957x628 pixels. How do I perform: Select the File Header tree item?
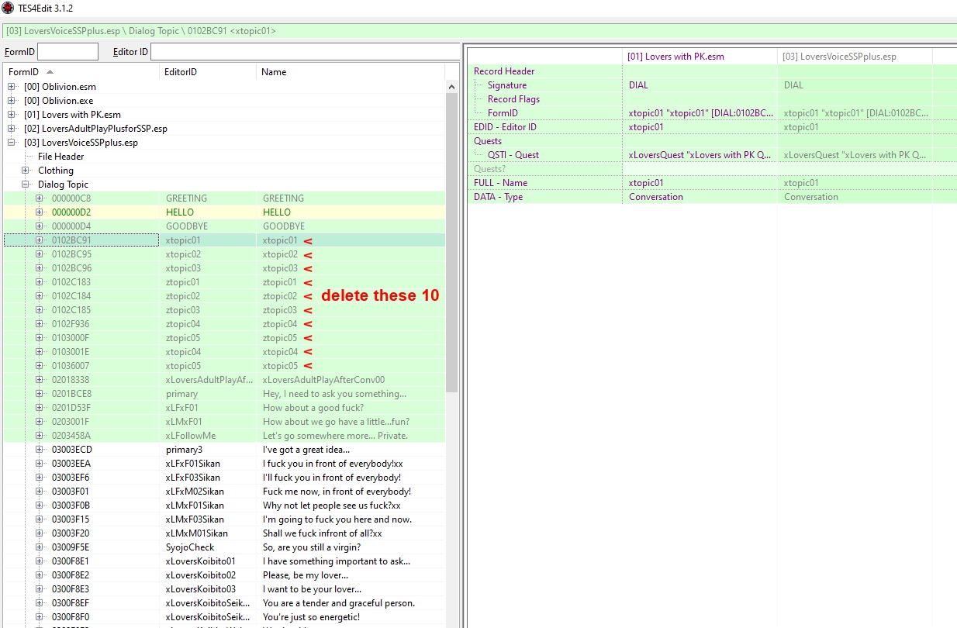pyautogui.click(x=60, y=157)
